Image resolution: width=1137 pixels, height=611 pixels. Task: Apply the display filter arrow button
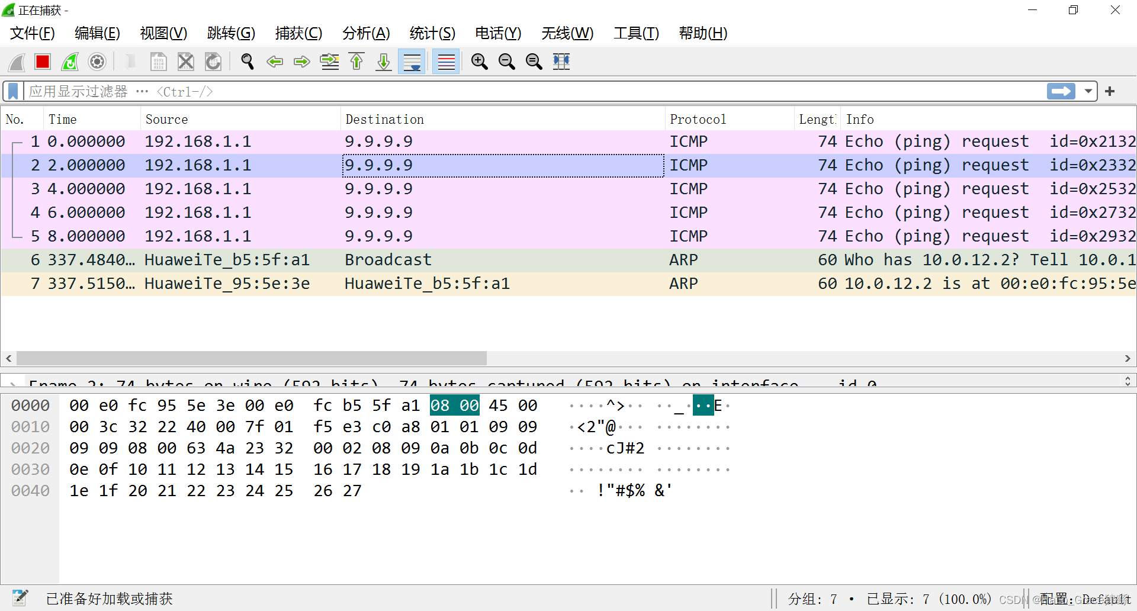[x=1061, y=91]
